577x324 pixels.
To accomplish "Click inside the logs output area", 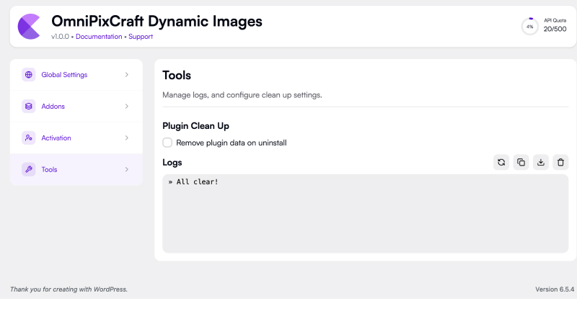I will click(366, 213).
